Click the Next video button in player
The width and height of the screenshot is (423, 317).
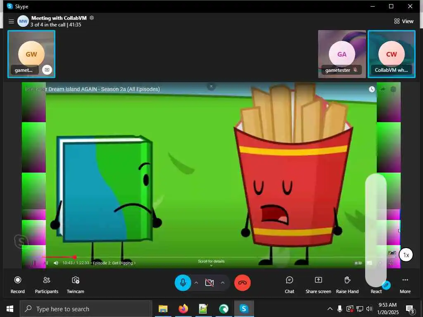pos(46,263)
